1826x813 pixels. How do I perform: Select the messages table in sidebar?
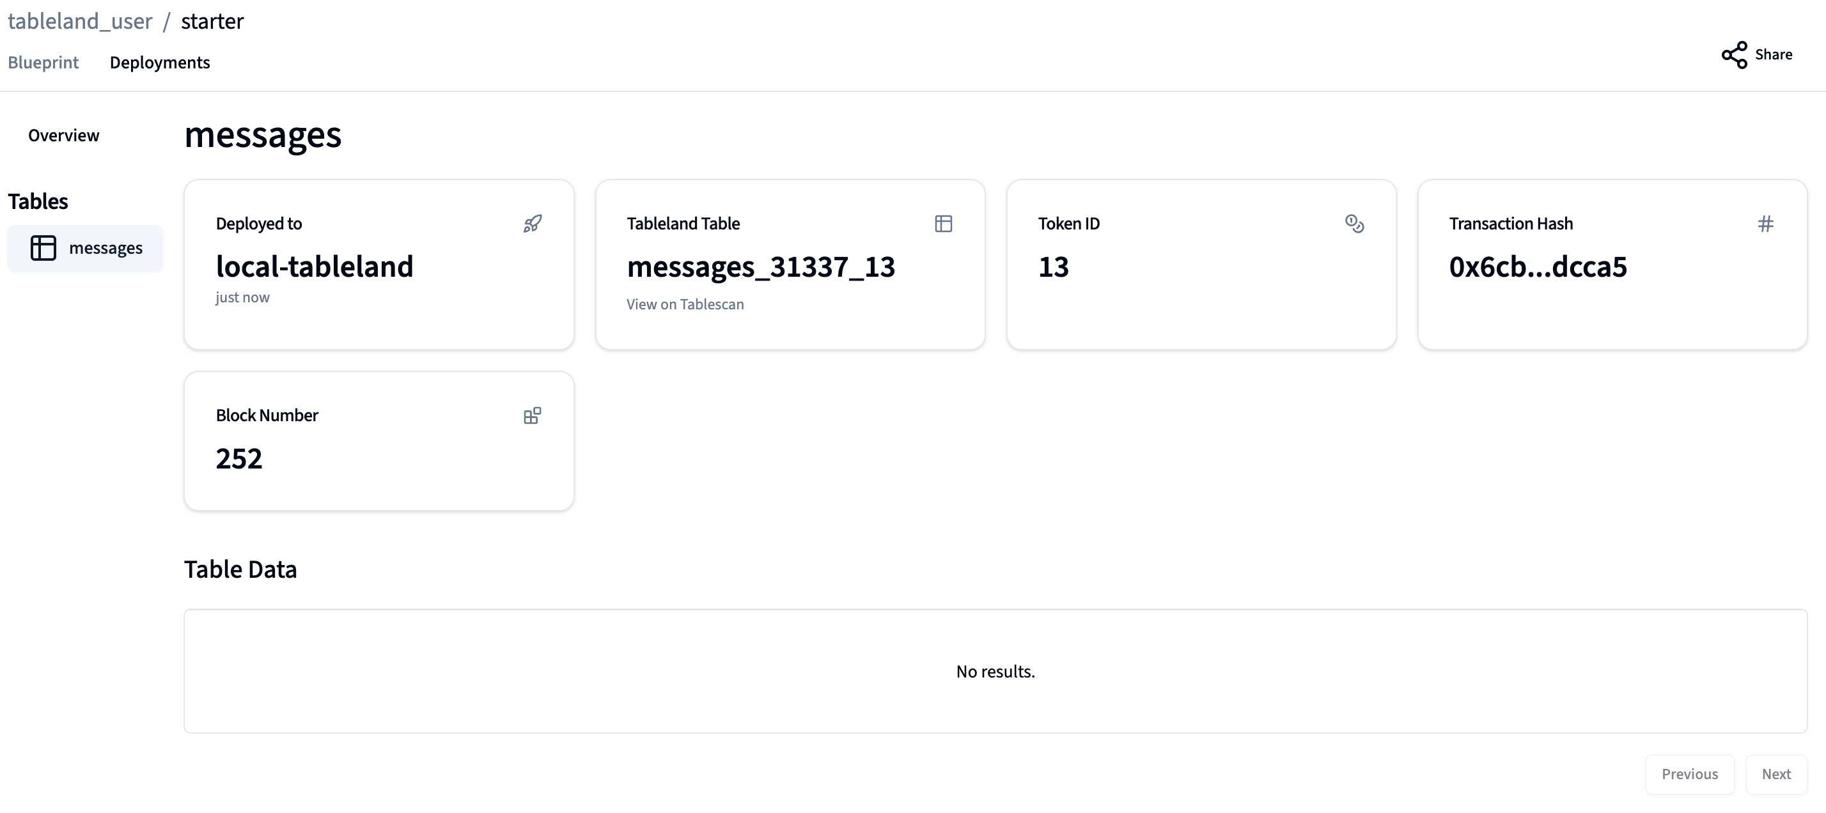pos(105,248)
